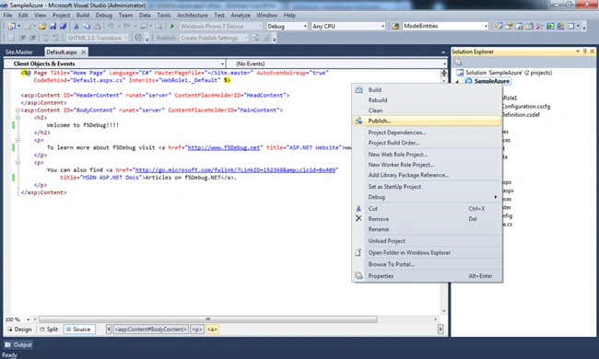The height and width of the screenshot is (359, 599).
Task: Switch to Design view
Action: click(19, 330)
